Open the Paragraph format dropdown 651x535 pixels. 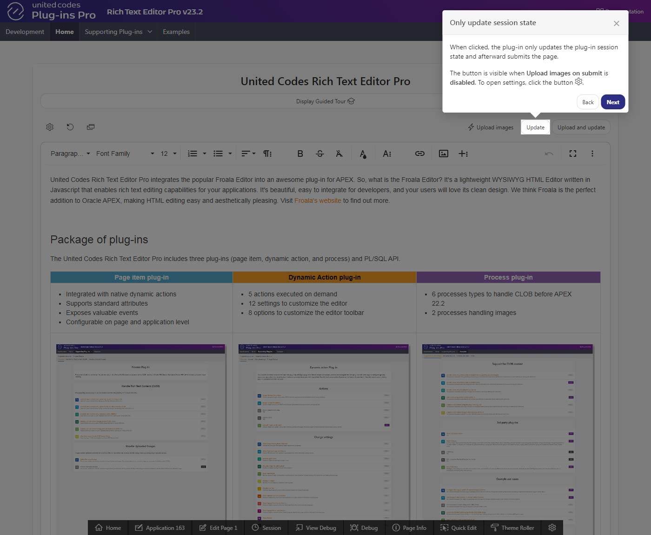[x=70, y=154]
